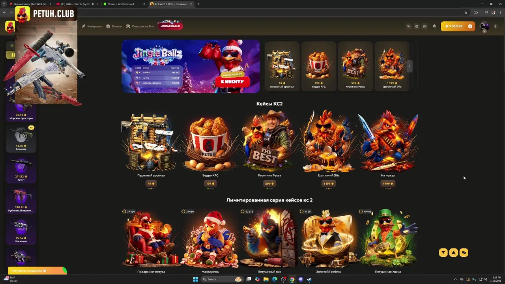The height and width of the screenshot is (284, 505).
Task: Go back with the browser back arrow
Action: [x=4, y=12]
